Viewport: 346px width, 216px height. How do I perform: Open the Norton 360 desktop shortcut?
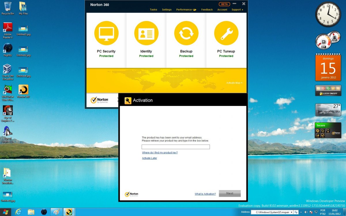coord(23,91)
